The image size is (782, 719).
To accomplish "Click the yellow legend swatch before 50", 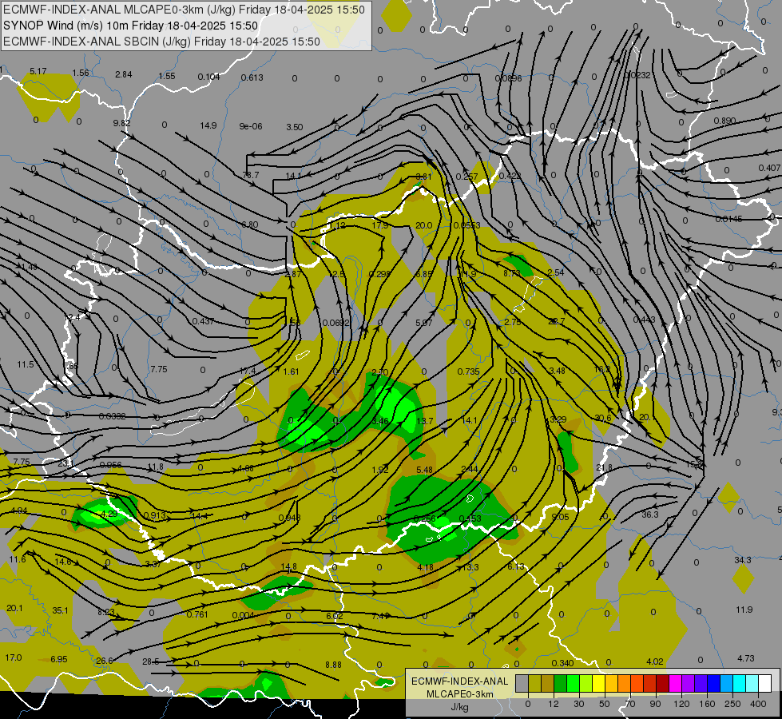I will [x=598, y=683].
